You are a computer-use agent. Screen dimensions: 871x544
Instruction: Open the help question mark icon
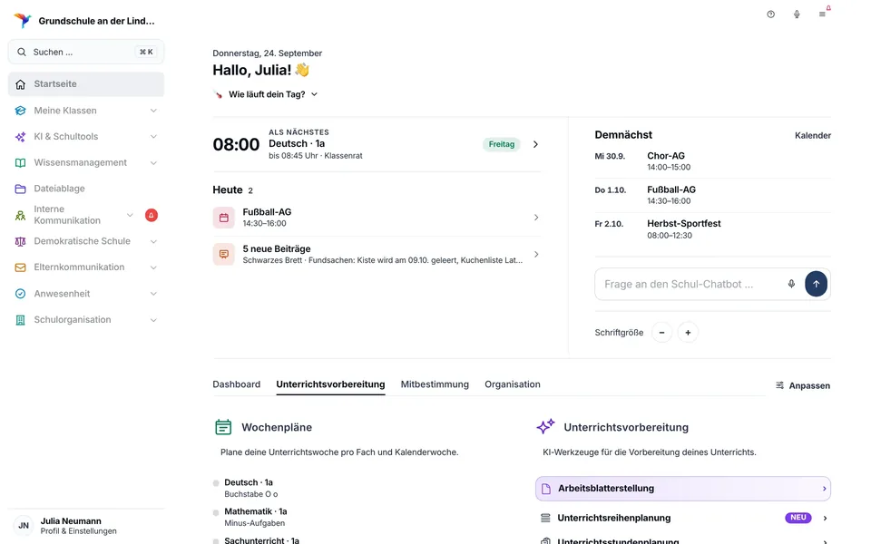point(770,15)
